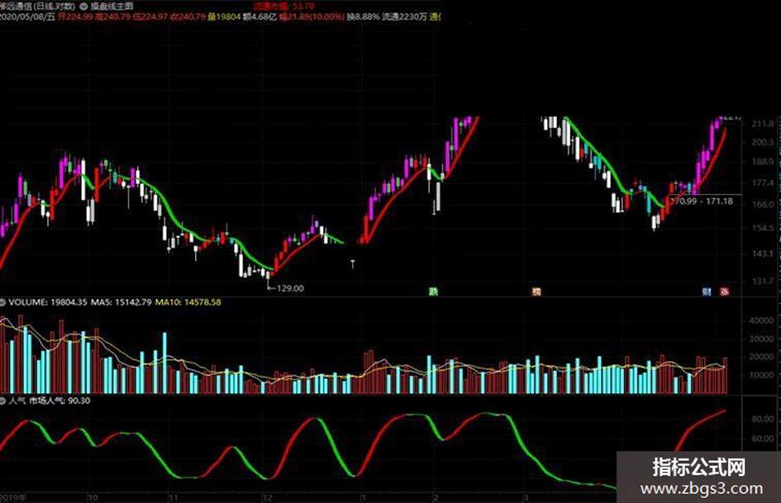Click the 20000 volume axis label
The image size is (781, 503).
point(761,357)
